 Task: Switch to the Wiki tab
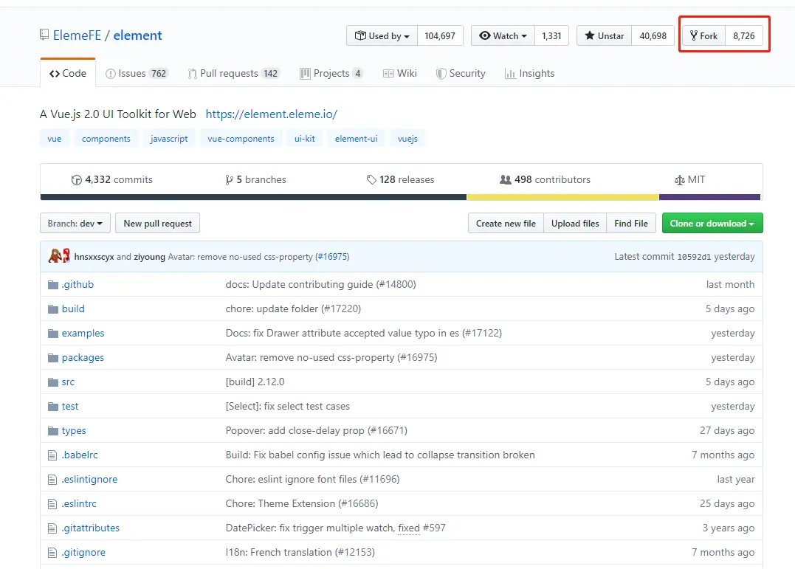coord(400,73)
